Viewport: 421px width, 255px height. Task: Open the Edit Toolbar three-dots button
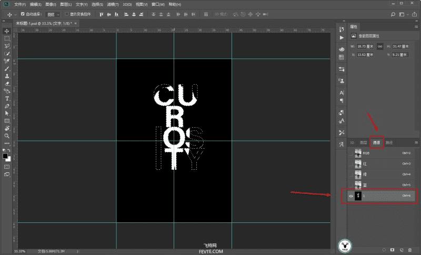7,144
